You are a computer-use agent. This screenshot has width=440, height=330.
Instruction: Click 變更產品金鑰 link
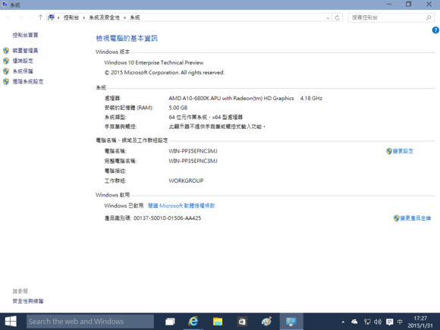click(x=416, y=218)
